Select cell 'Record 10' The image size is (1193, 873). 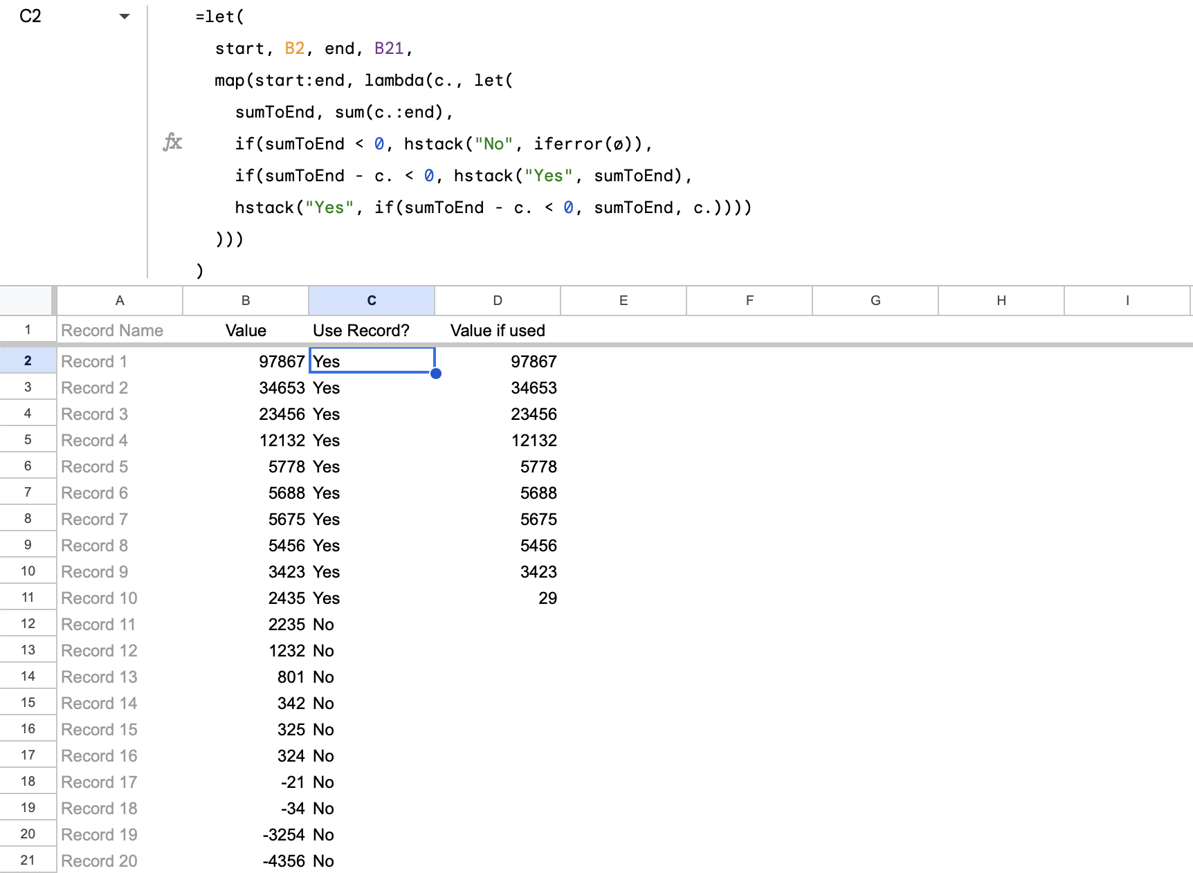coord(120,598)
